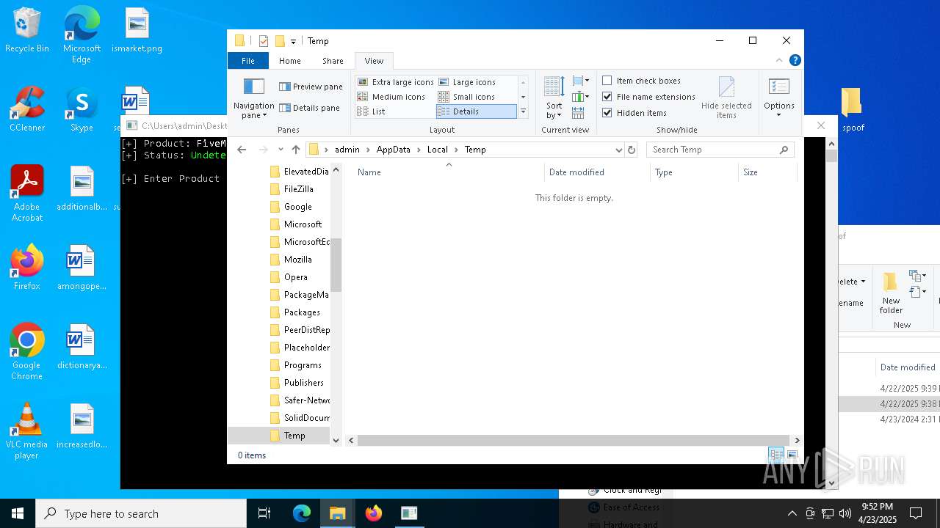
Task: Click the New folder quick access icon
Action: (280, 41)
